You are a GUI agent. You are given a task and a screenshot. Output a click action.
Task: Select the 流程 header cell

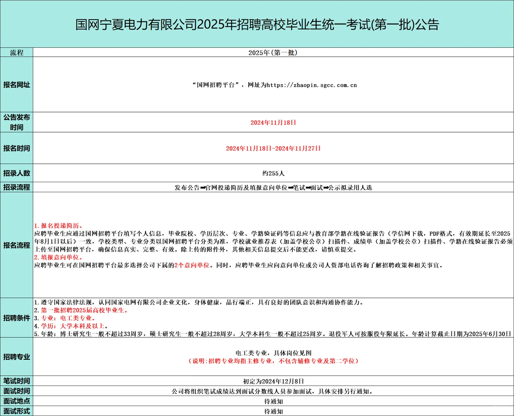pyautogui.click(x=17, y=52)
